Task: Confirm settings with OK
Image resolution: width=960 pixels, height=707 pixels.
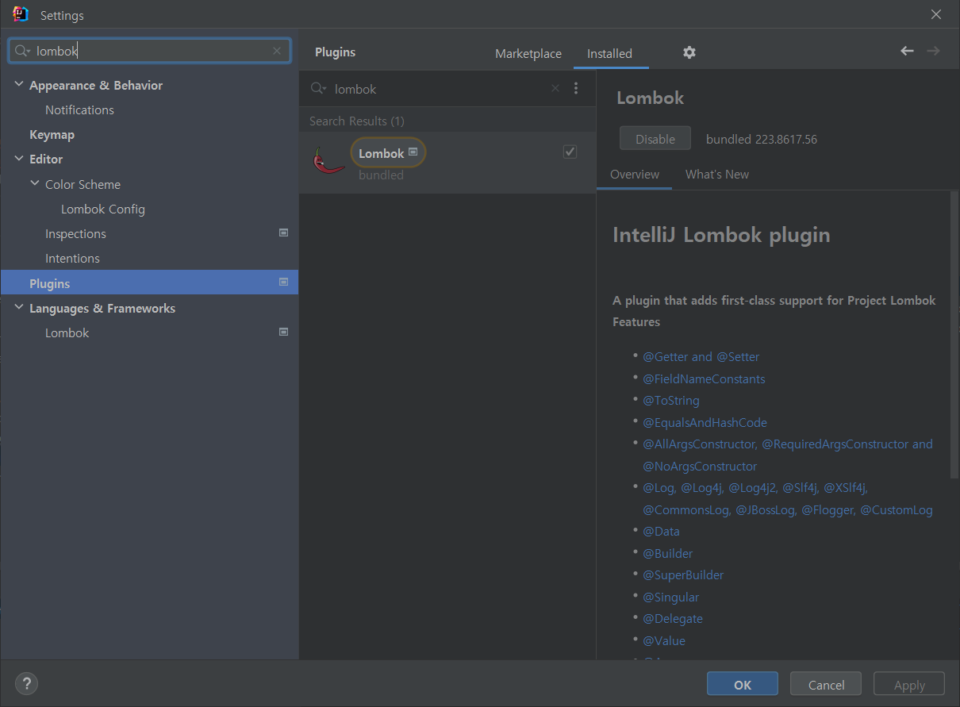Action: coord(743,685)
